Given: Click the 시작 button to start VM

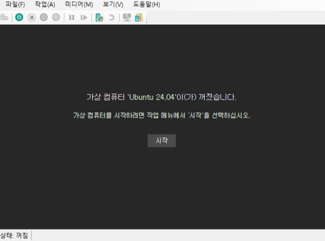Looking at the screenshot, I should [x=161, y=140].
